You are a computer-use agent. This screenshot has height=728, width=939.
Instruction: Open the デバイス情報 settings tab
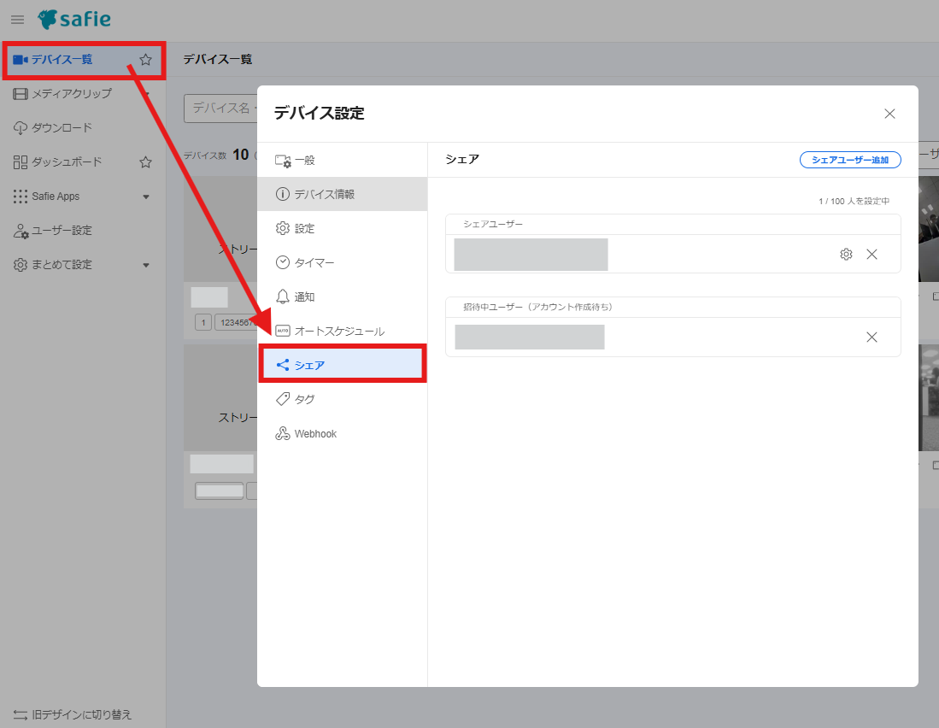click(x=342, y=194)
